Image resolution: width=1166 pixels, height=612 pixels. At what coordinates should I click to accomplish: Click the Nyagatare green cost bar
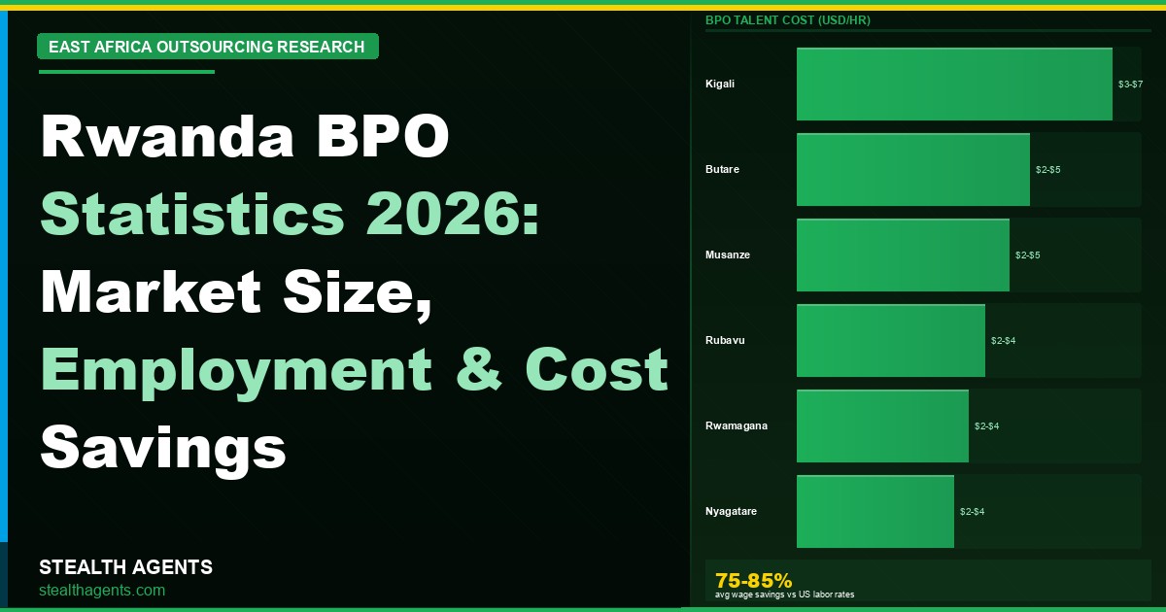pos(875,511)
